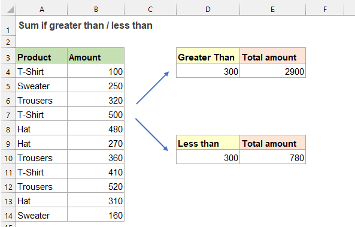Screen dimensions: 355x227
Task: Select row 1 header
Action: (x=8, y=26)
